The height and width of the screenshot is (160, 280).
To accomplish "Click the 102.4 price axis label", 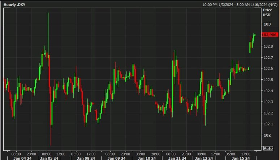I will (268, 91).
